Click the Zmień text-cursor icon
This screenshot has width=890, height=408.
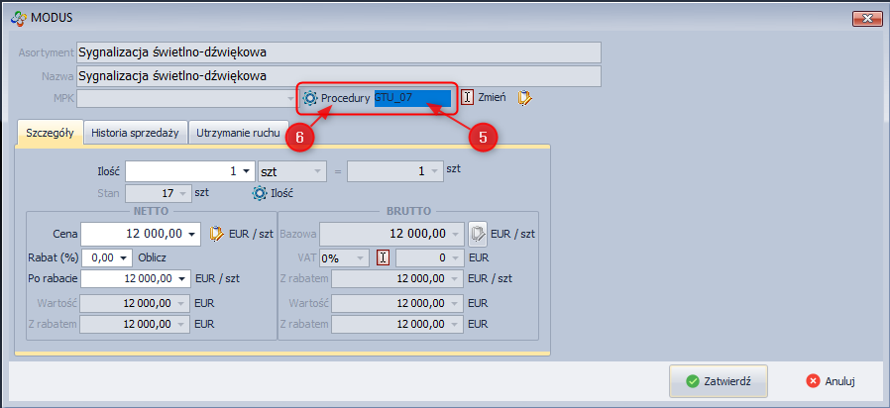[468, 98]
